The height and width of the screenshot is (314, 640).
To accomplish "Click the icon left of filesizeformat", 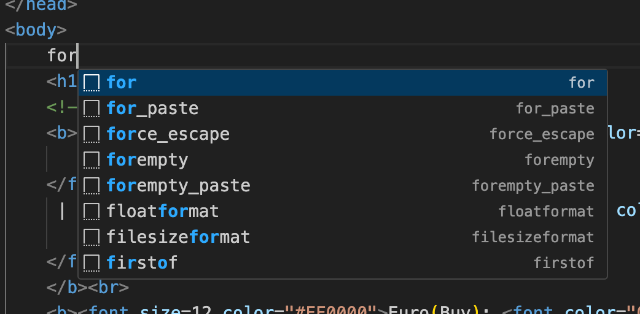I will pyautogui.click(x=92, y=237).
